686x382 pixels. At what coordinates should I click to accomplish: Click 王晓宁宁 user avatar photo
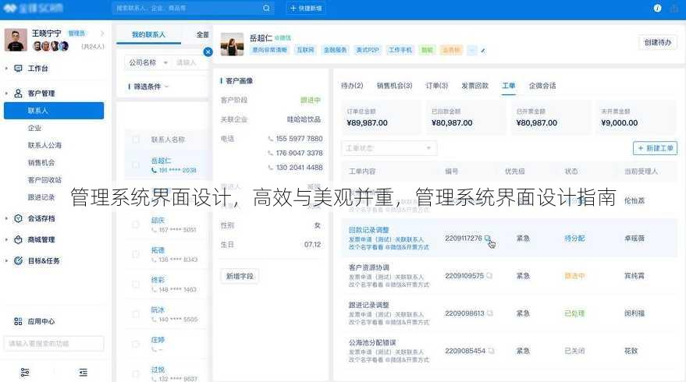click(x=16, y=40)
